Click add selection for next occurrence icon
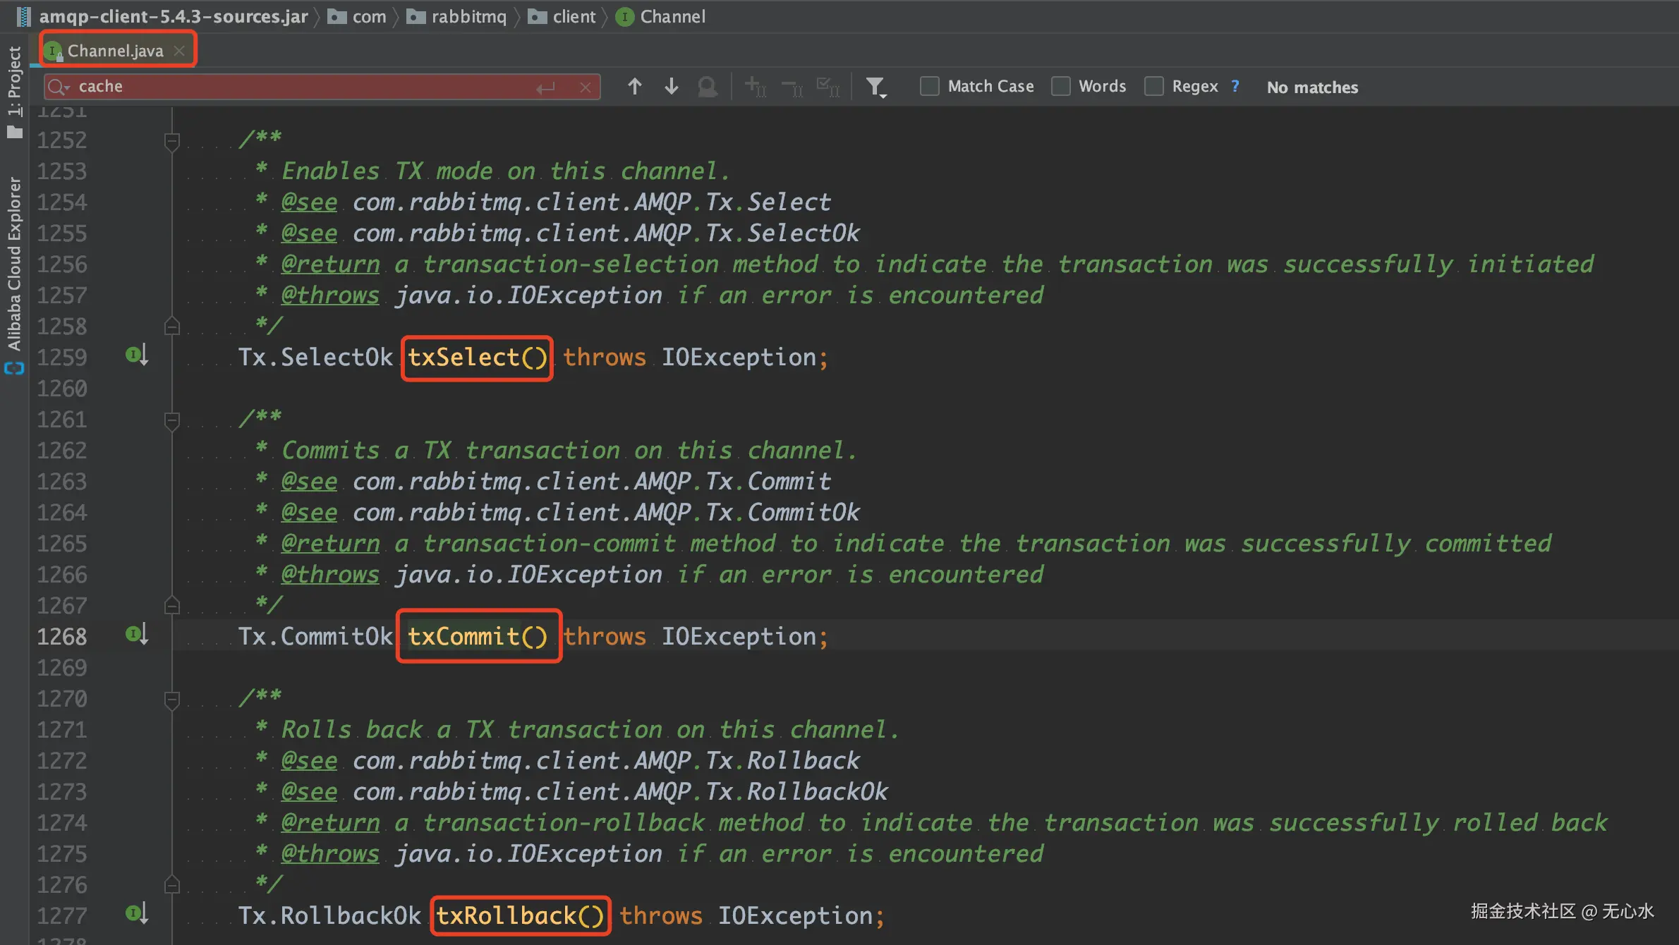This screenshot has height=945, width=1679. [755, 87]
